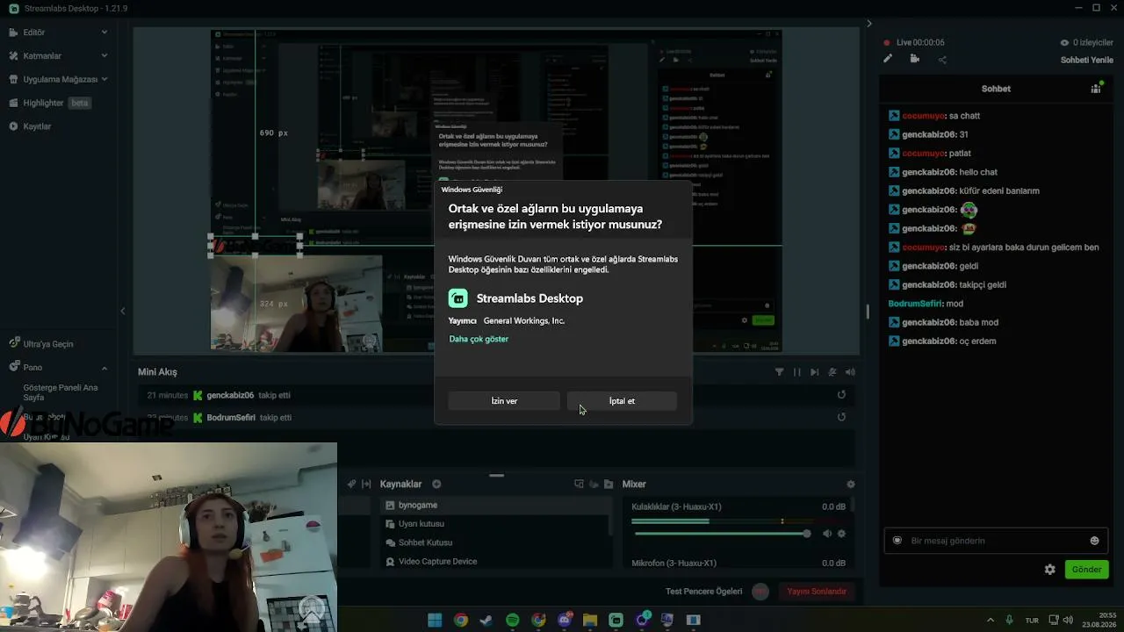
Task: Open the Highlighter beta section
Action: coord(58,103)
